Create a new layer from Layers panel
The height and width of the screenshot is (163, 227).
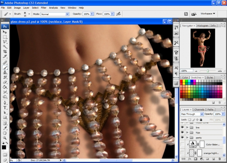(x=213, y=159)
